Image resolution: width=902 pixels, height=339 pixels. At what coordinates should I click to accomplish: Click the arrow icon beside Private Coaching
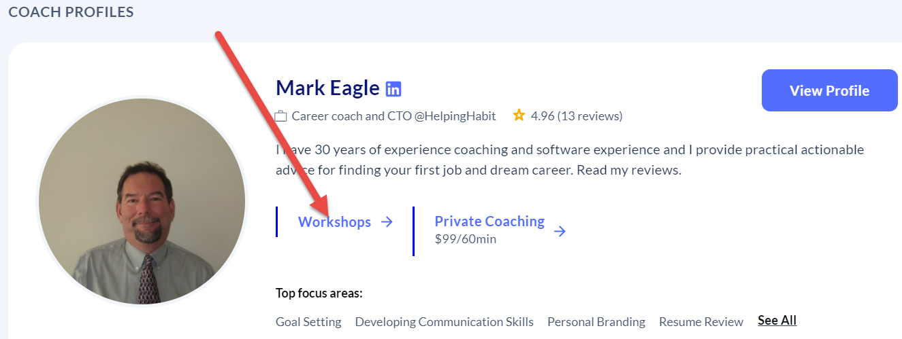coord(560,231)
